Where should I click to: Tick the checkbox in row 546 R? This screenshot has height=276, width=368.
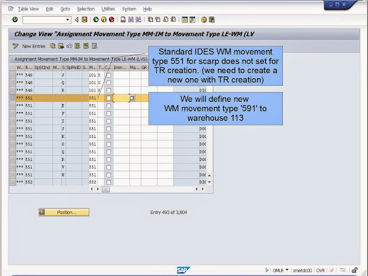pos(109,90)
